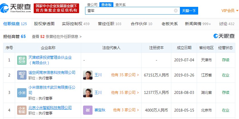Click the 小米 company logo in row 3

coord(22,93)
